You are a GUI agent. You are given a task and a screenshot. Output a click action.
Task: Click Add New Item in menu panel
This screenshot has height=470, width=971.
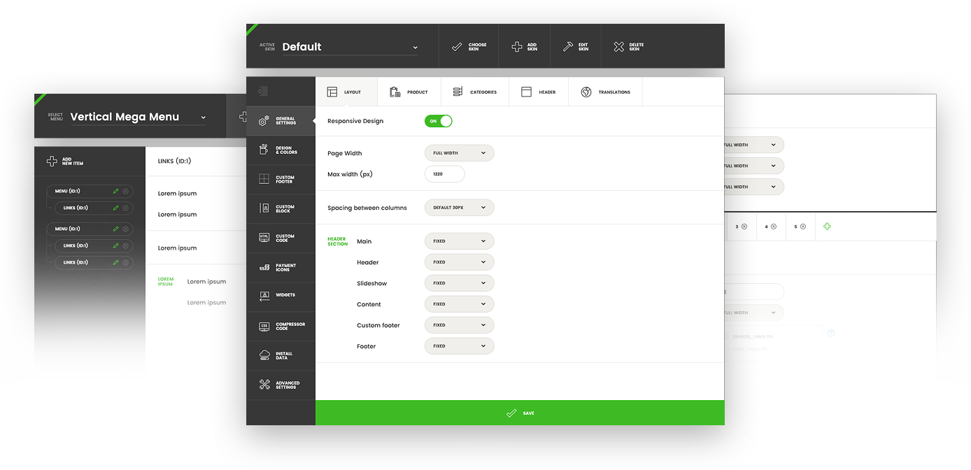(65, 162)
